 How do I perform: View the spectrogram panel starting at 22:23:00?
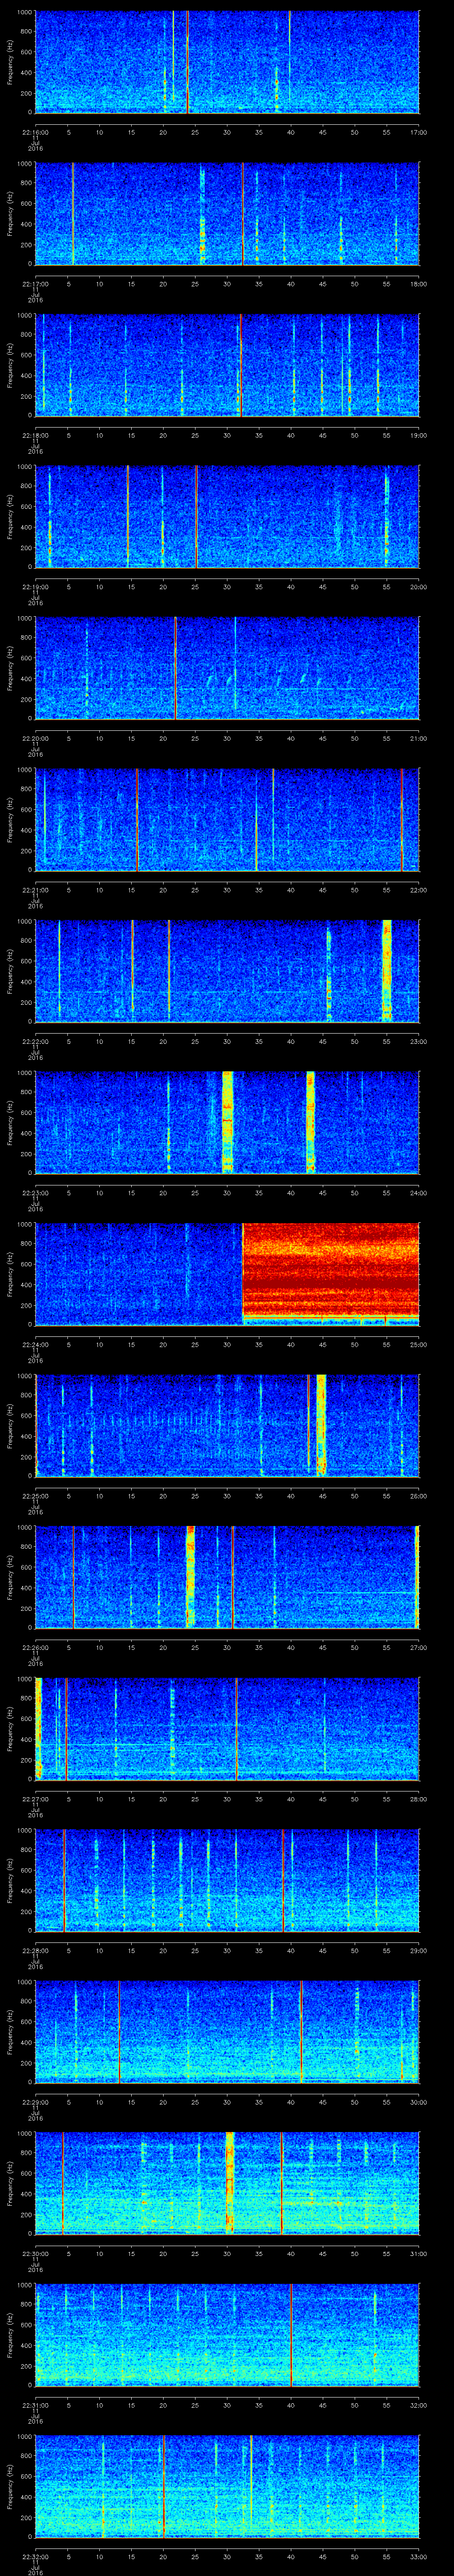pyautogui.click(x=227, y=1122)
